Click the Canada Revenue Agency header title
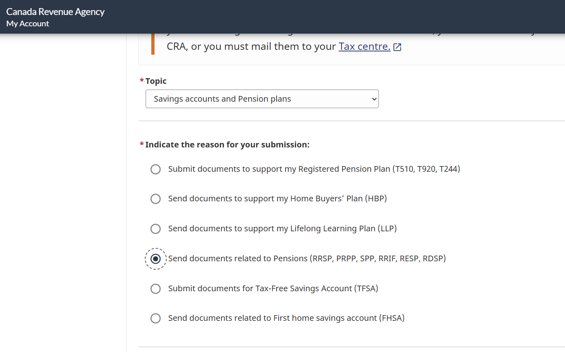This screenshot has height=352, width=565. click(x=56, y=12)
